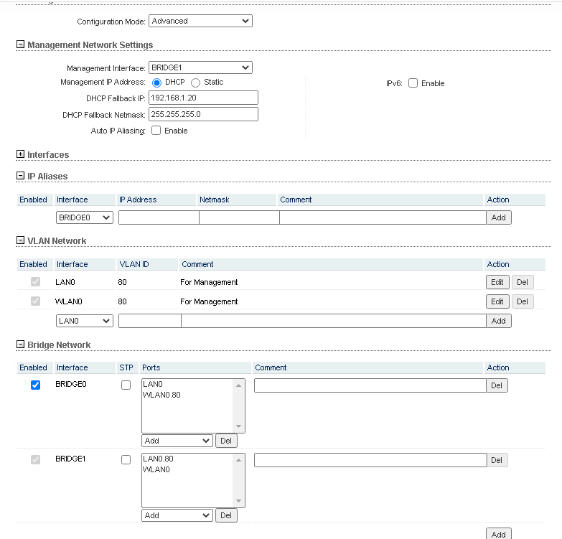The height and width of the screenshot is (539, 562).
Task: Open the Management Interface dropdown
Action: click(200, 68)
